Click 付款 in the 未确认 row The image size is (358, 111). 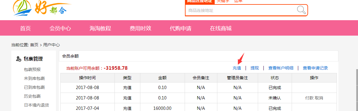click(309, 98)
